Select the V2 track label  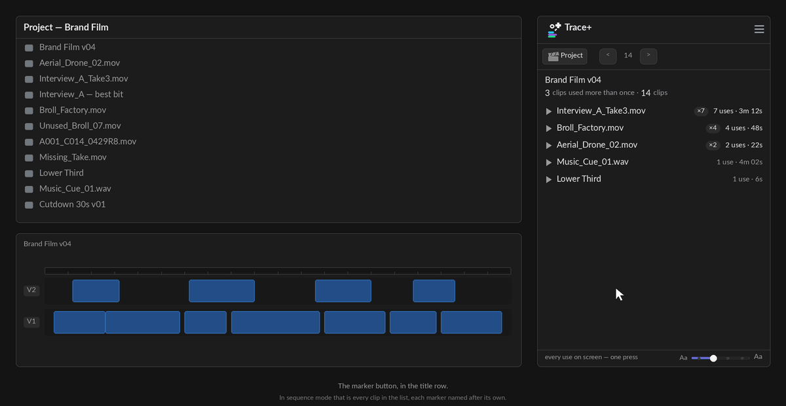[31, 290]
